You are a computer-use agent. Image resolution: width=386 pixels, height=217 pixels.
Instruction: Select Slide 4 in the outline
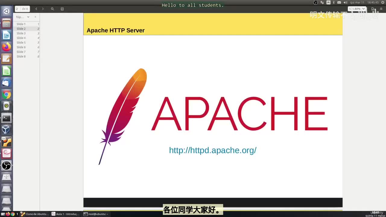27,38
